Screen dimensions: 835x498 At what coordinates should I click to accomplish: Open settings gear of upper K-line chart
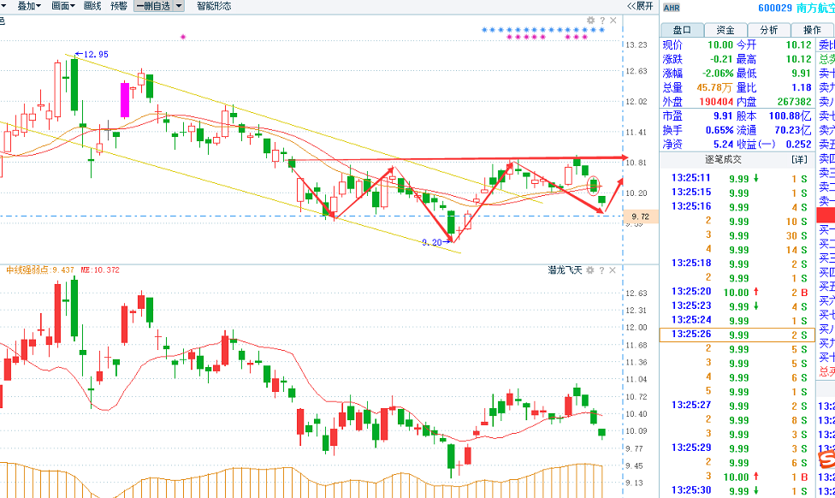coord(590,21)
